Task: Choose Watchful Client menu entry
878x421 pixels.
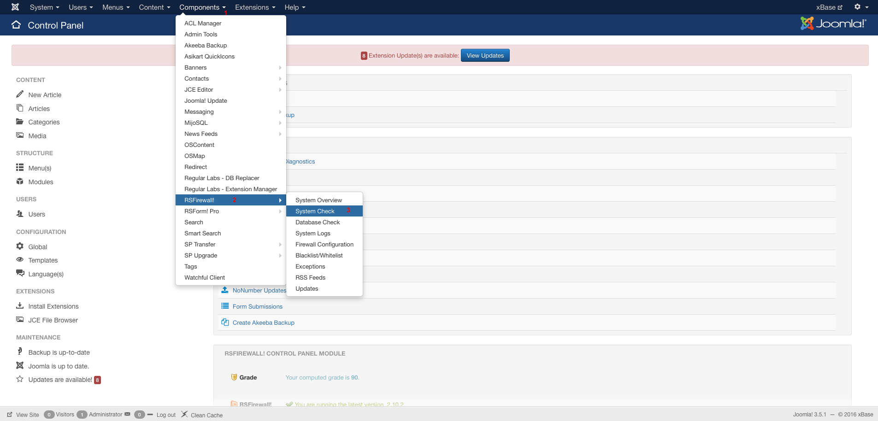Action: click(x=231, y=277)
